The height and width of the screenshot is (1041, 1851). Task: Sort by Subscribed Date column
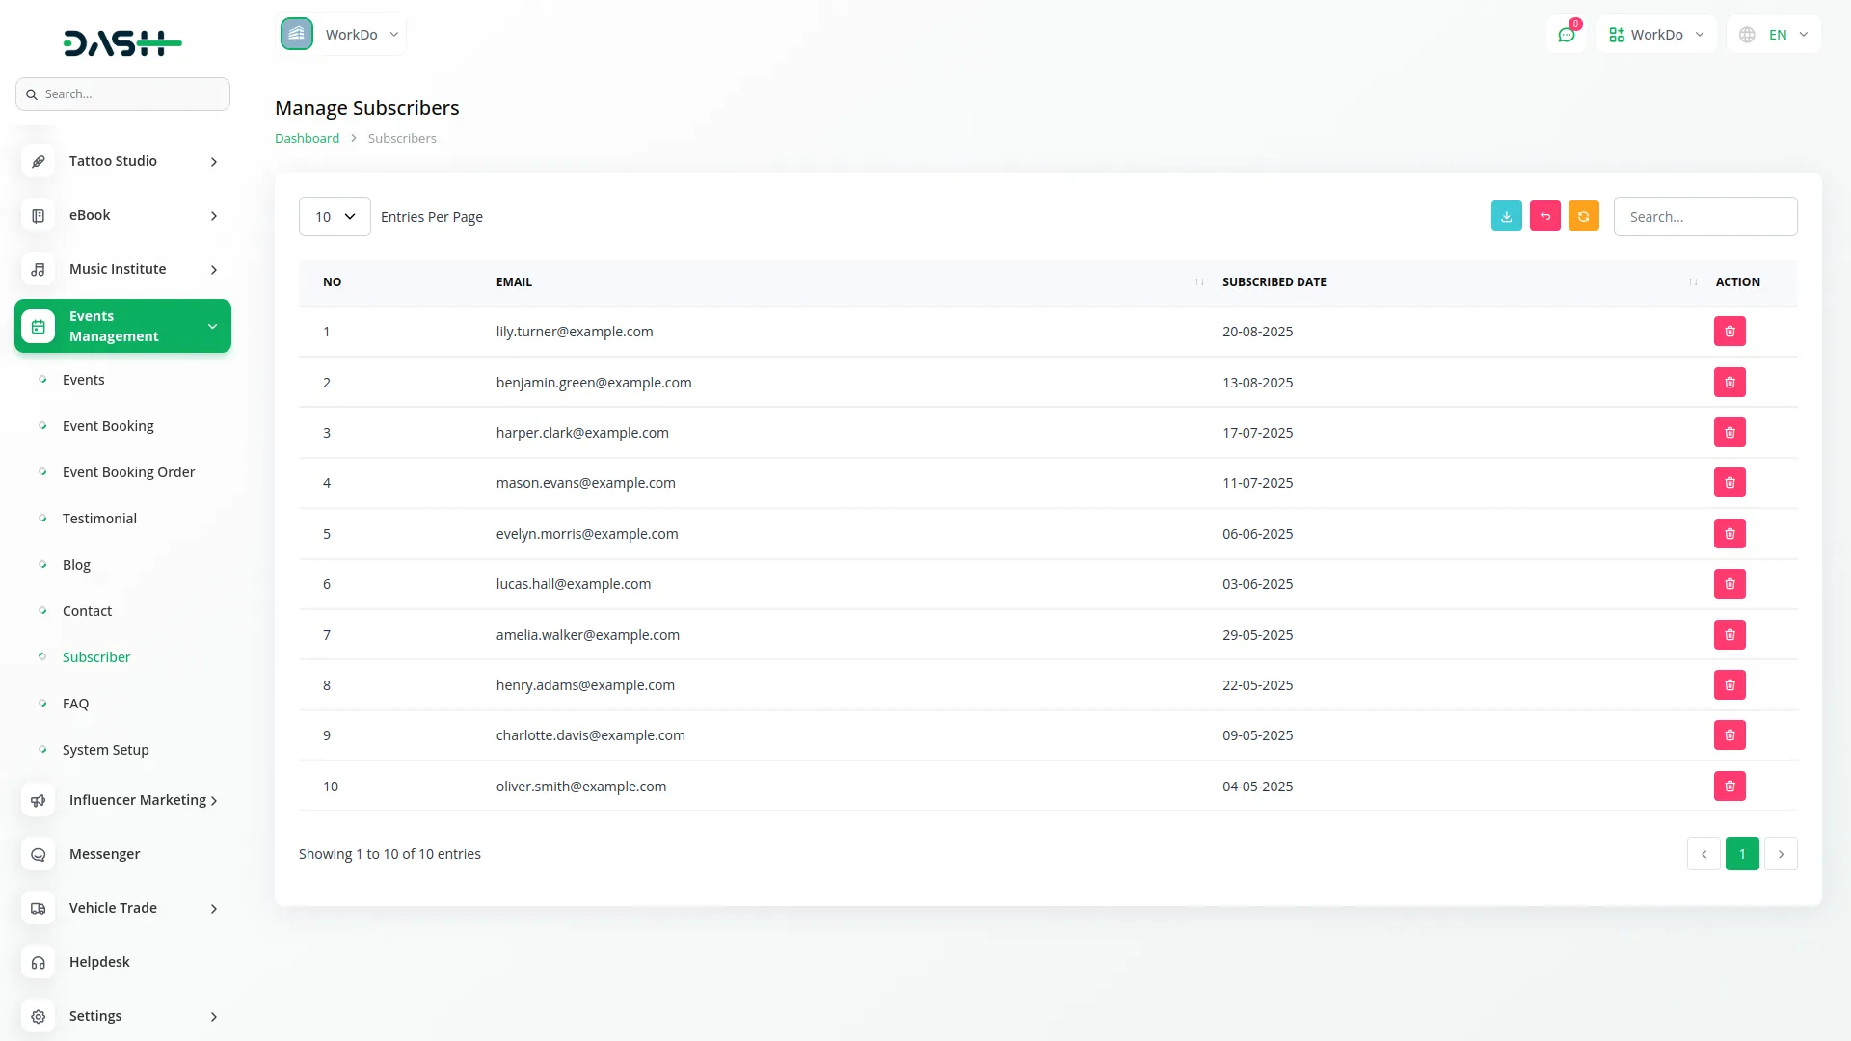(1274, 282)
